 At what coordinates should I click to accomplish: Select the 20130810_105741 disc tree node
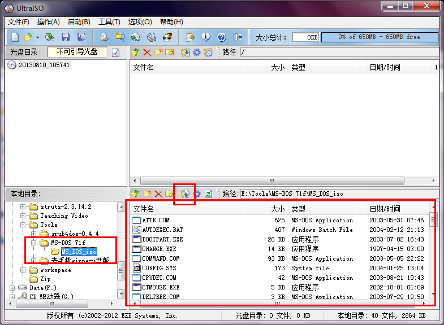[44, 65]
